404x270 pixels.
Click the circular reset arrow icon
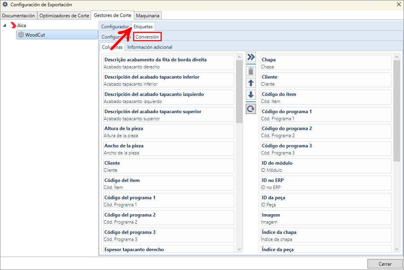pos(251,109)
